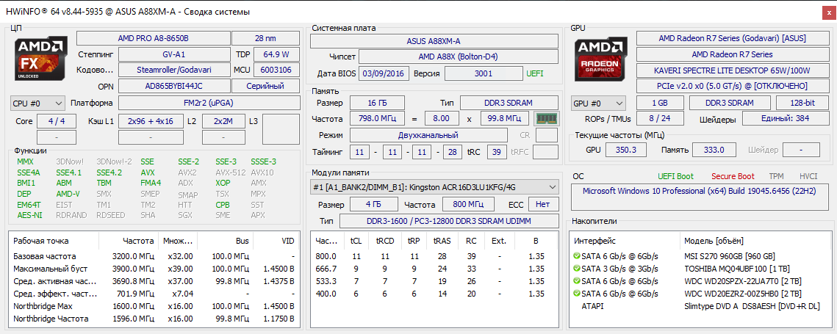837x334 pixels.
Task: Click the shaders Единый: 384 field
Action: (x=786, y=119)
